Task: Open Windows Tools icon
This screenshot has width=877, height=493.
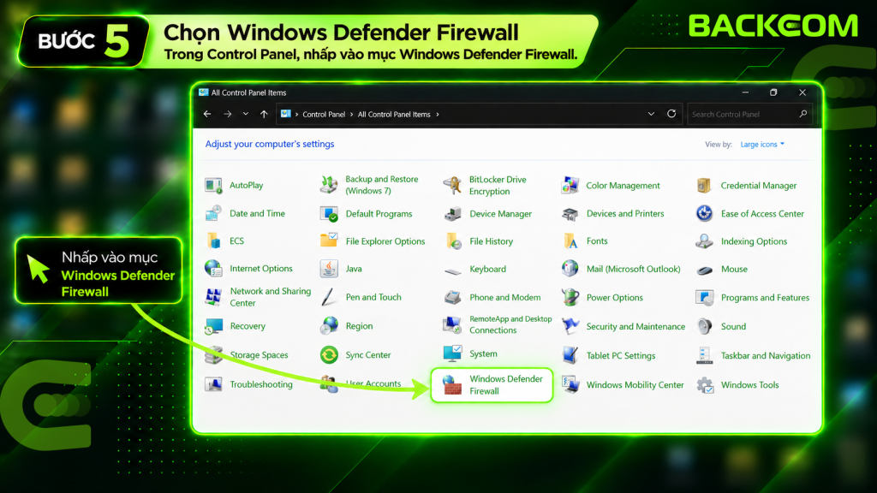Action: click(704, 384)
